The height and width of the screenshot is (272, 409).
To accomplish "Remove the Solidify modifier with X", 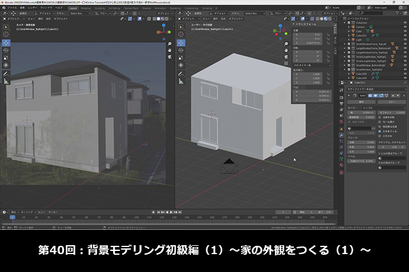I will pyautogui.click(x=405, y=96).
